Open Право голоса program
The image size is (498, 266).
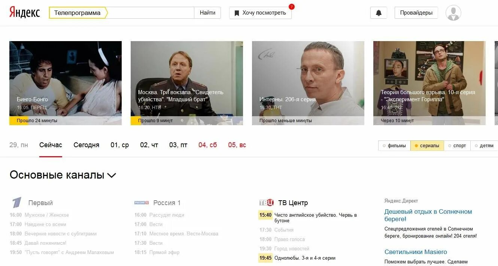(x=289, y=239)
